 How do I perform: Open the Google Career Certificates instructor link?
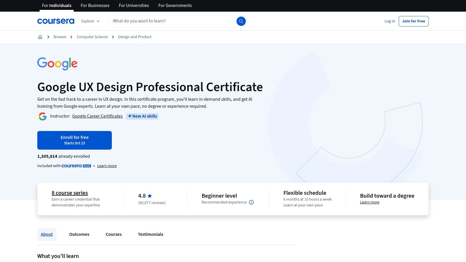point(97,116)
